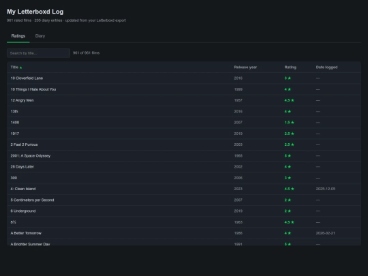Select the 300 film title
Viewport: 368px width, 276px height.
coord(14,178)
